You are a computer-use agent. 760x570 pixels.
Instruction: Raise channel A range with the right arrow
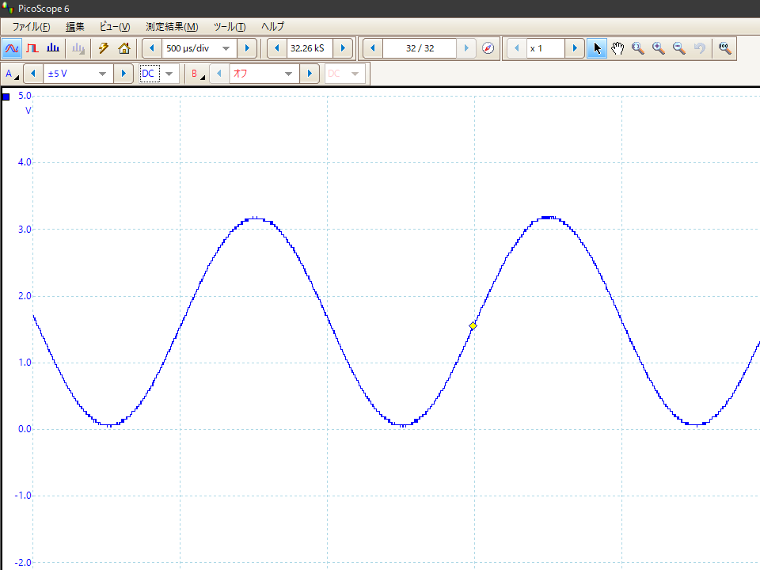pyautogui.click(x=123, y=74)
